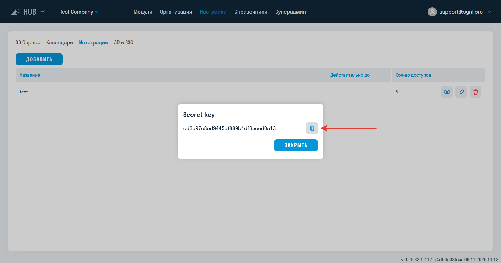Copy the secret key to clipboard

[x=312, y=128]
